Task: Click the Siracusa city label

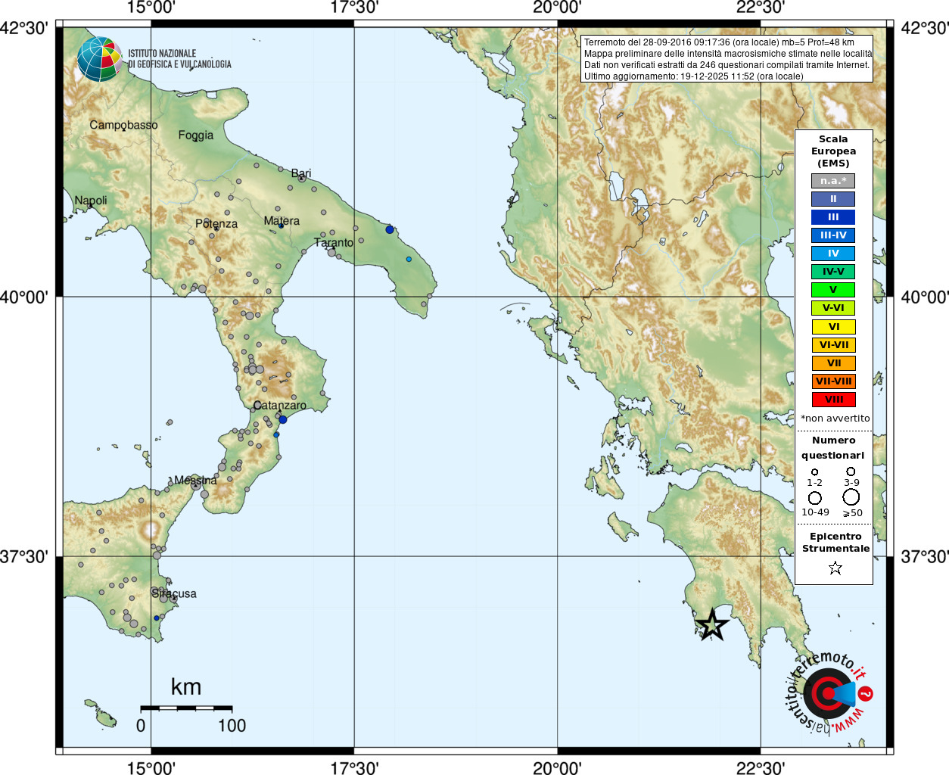Action: pyautogui.click(x=174, y=593)
